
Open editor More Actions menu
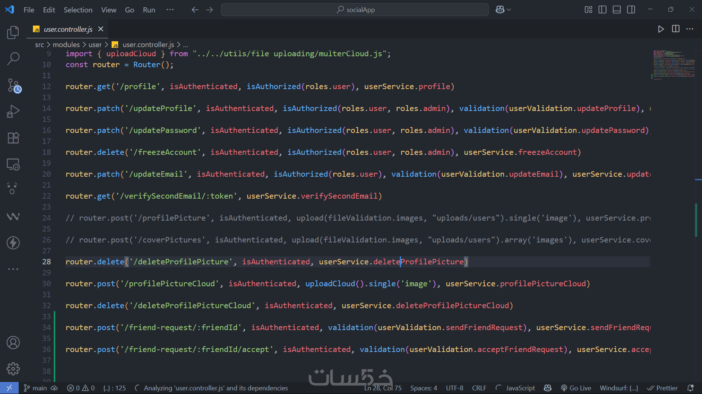click(690, 29)
